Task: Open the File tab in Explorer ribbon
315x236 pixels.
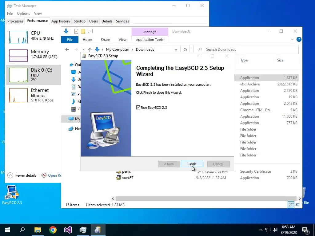Action: 70,40
